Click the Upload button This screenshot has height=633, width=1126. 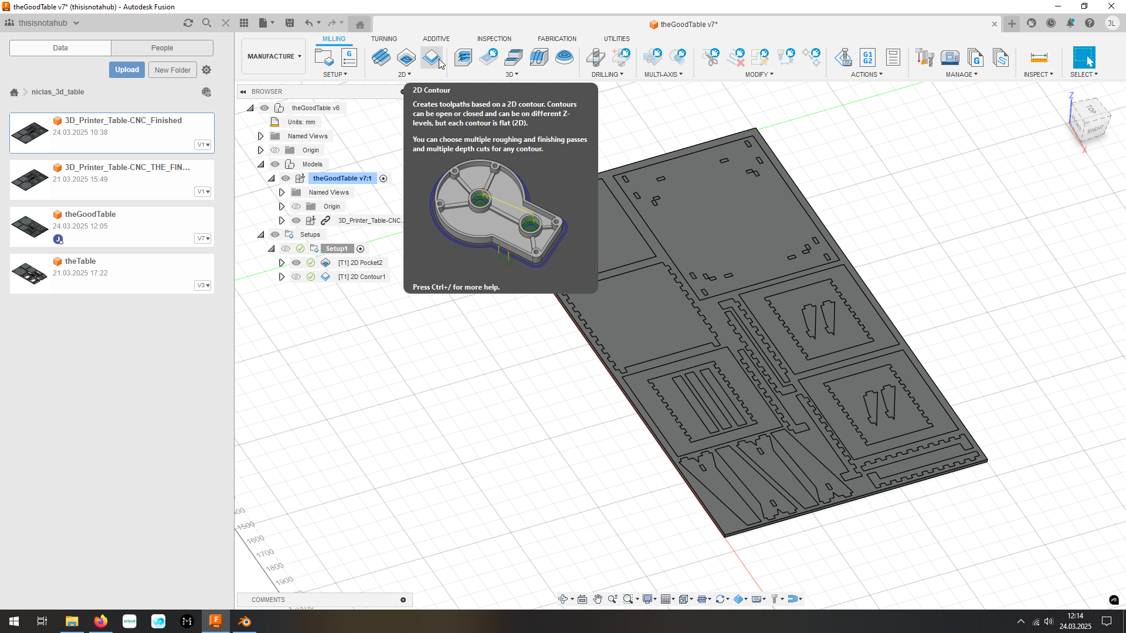(x=127, y=70)
